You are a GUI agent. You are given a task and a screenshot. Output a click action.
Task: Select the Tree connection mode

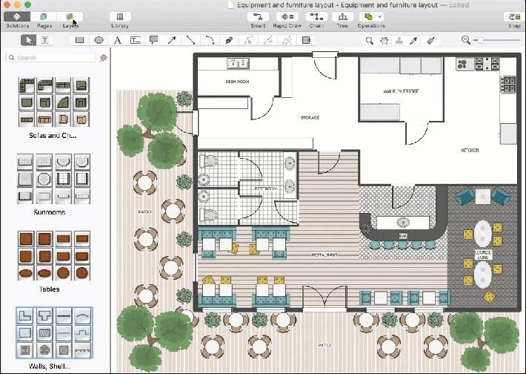coord(342,17)
